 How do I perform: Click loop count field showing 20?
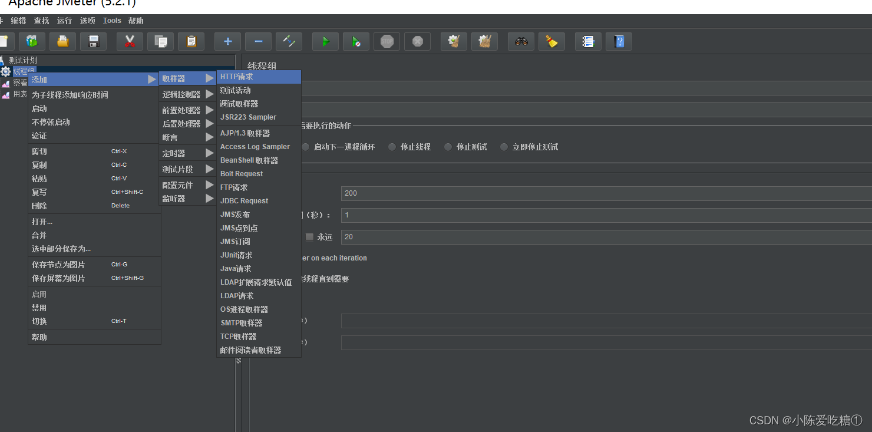point(606,237)
